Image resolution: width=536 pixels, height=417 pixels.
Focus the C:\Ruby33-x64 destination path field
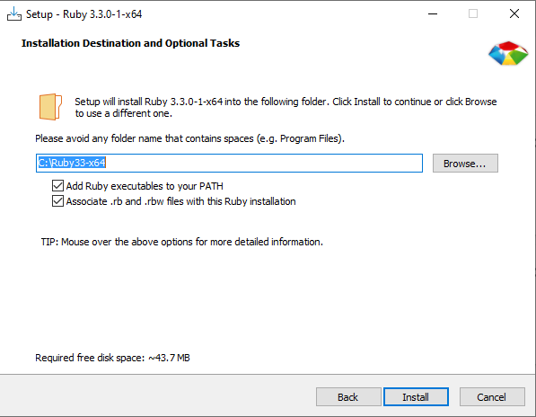point(229,163)
